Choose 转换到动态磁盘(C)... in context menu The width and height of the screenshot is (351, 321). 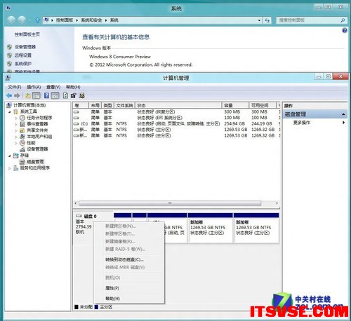coord(124,259)
